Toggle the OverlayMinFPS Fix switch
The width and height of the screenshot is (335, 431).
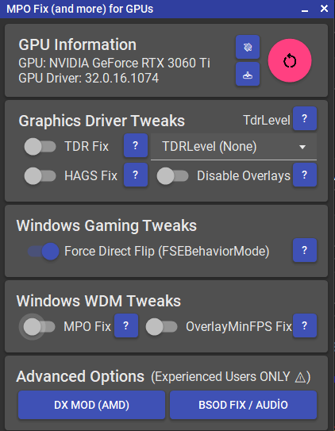point(162,327)
